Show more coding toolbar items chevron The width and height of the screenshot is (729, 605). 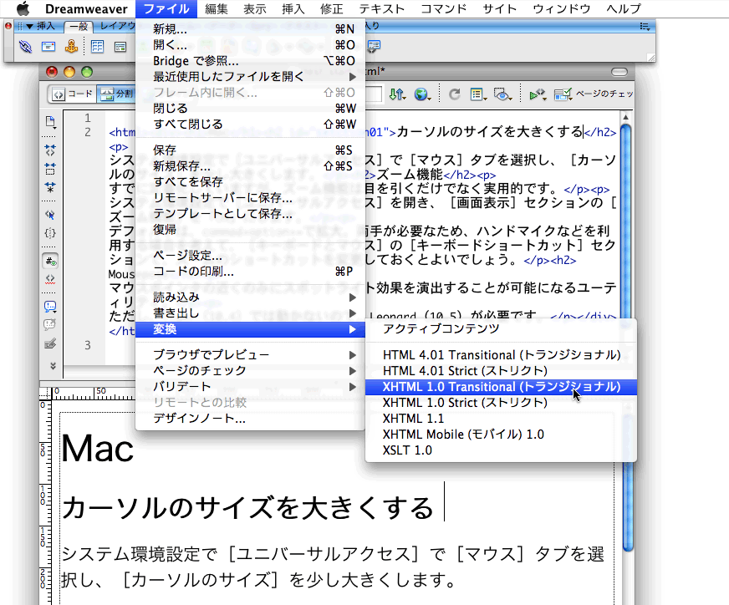click(53, 366)
